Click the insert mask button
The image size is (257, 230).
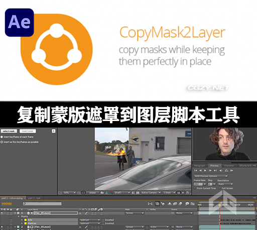coord(28,131)
